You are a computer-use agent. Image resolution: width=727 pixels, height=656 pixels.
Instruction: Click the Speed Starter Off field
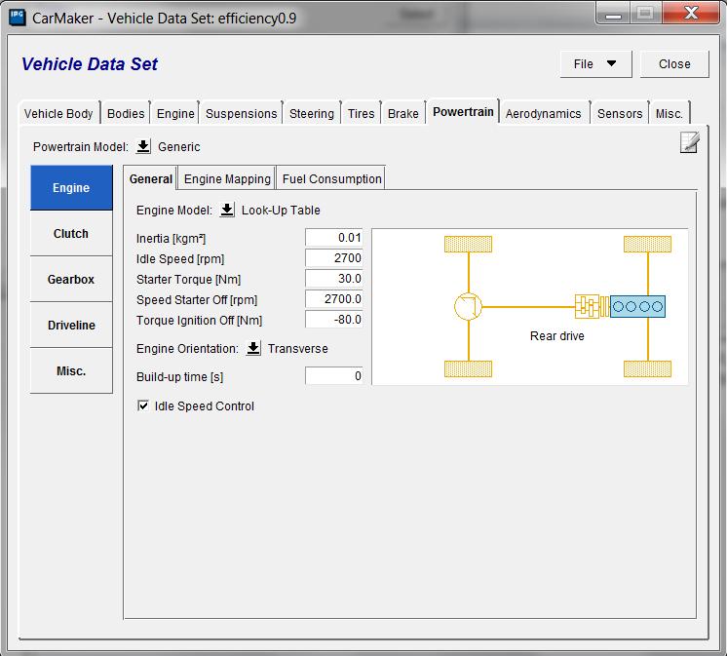click(334, 298)
